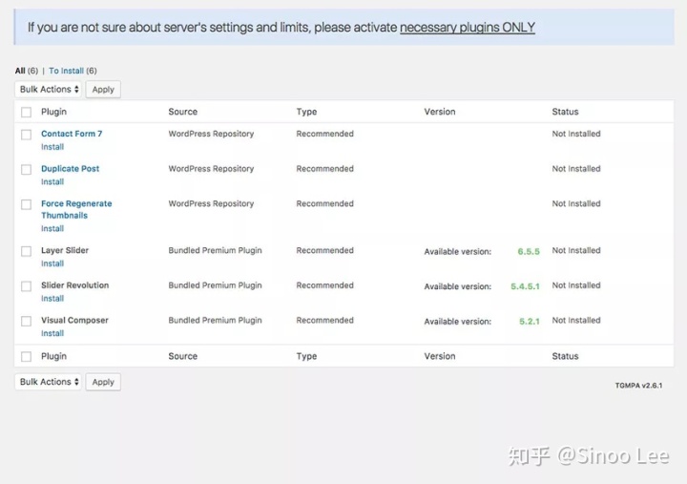Select the Force Regenerate Thumbnails checkbox
The height and width of the screenshot is (484, 687).
27,204
